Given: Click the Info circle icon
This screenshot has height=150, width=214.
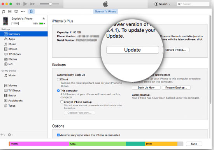Looking at the screenshot, I should coord(6,64).
